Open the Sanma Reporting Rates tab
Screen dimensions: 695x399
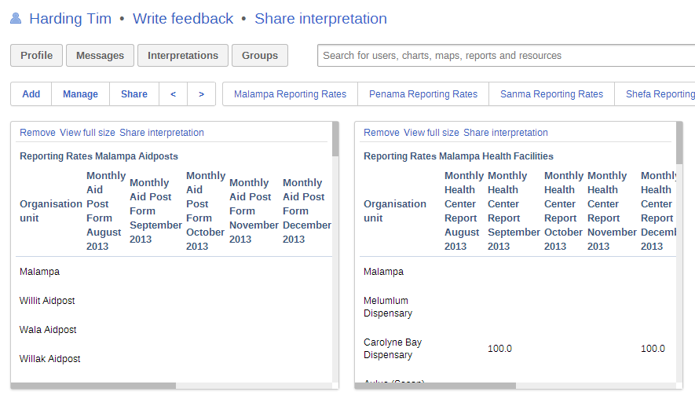551,94
